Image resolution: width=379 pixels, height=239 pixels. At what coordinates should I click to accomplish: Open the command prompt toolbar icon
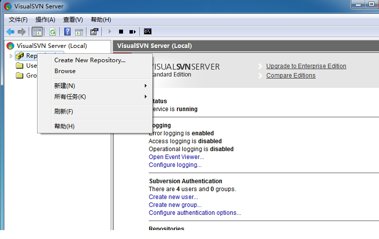(148, 31)
